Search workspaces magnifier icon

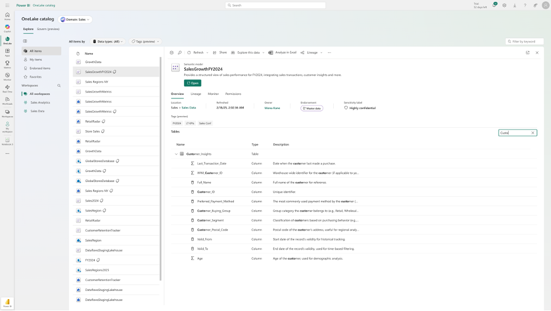(x=59, y=85)
